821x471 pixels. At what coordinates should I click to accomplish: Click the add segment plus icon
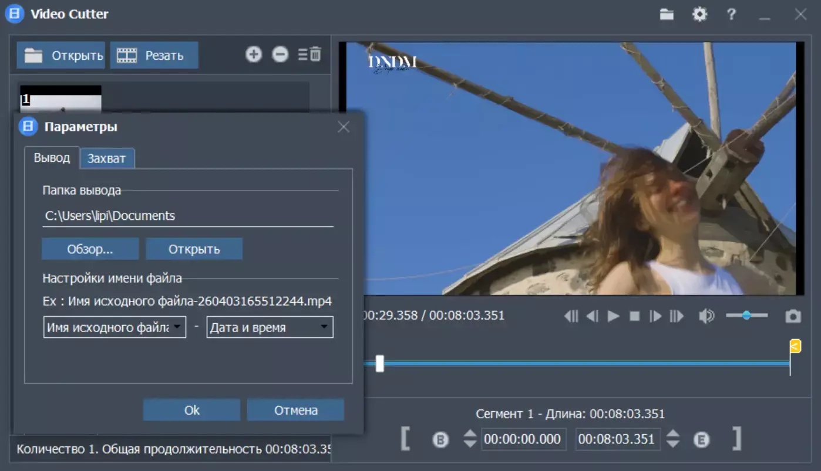click(253, 55)
